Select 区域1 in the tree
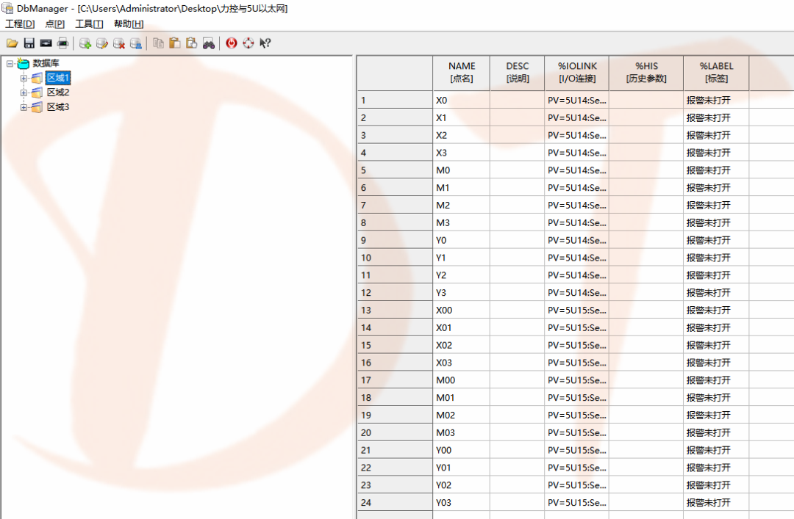 58,78
